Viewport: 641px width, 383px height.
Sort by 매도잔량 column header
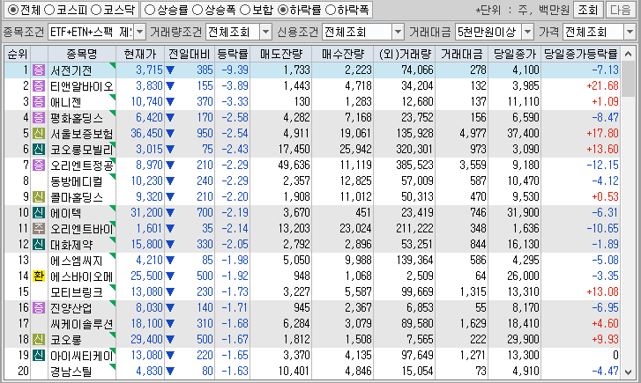click(281, 54)
